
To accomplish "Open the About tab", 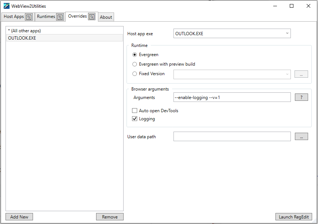I will point(106,17).
